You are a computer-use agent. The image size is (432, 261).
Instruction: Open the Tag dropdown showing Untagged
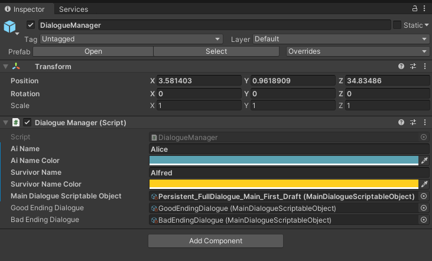coord(131,39)
